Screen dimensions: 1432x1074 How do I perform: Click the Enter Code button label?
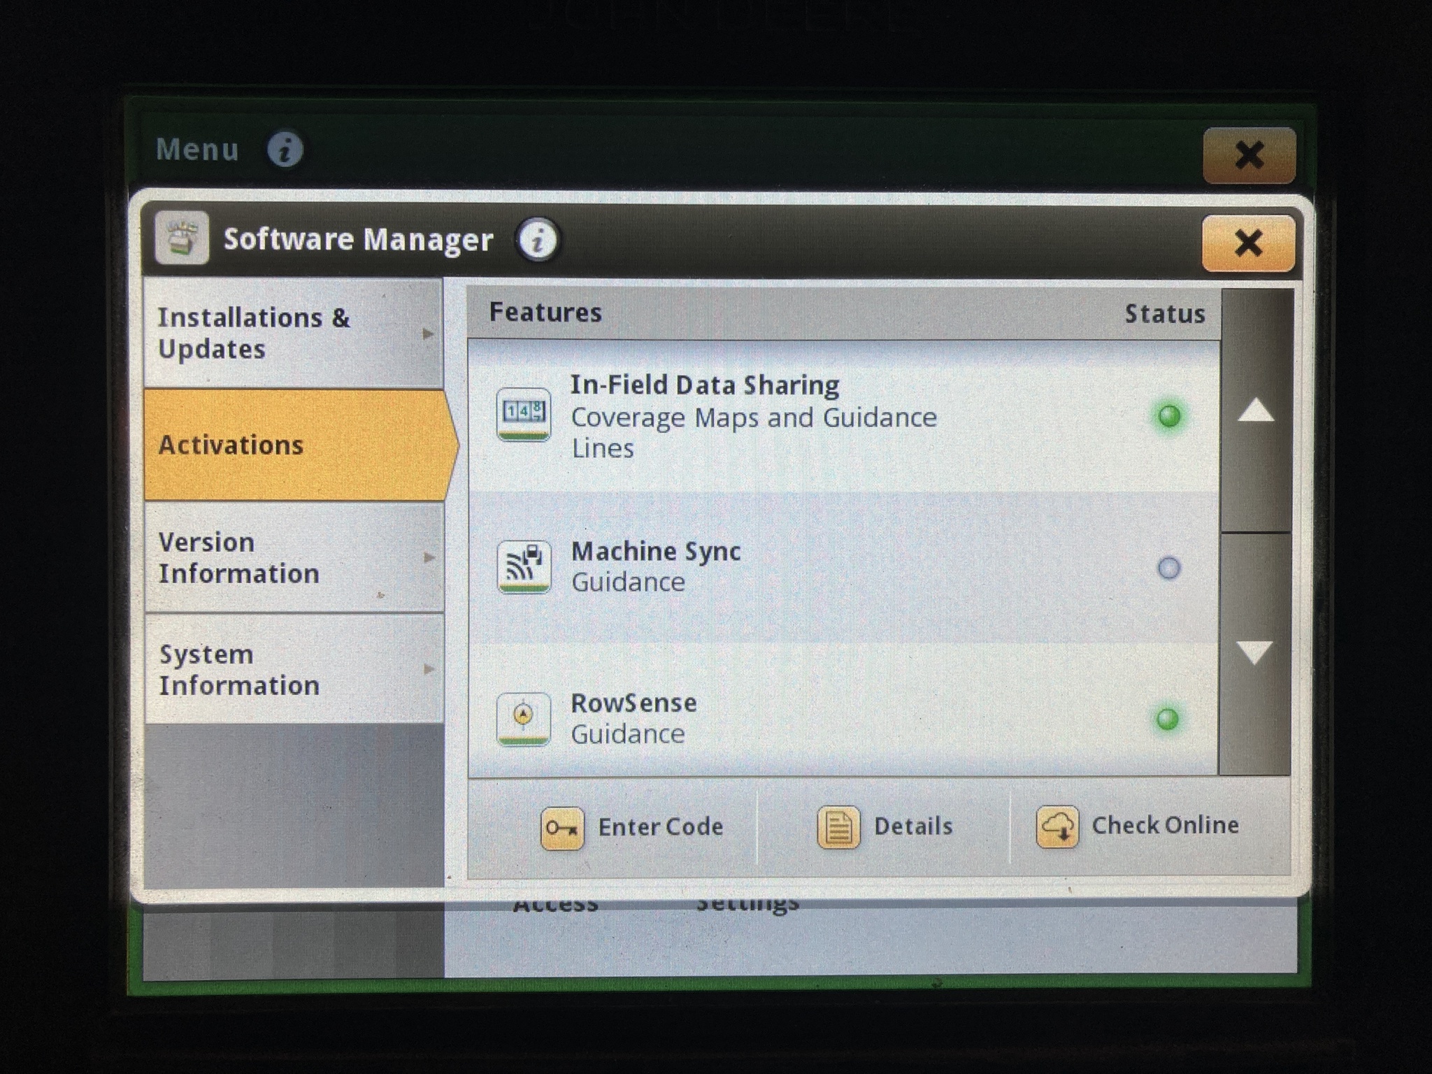(x=661, y=827)
